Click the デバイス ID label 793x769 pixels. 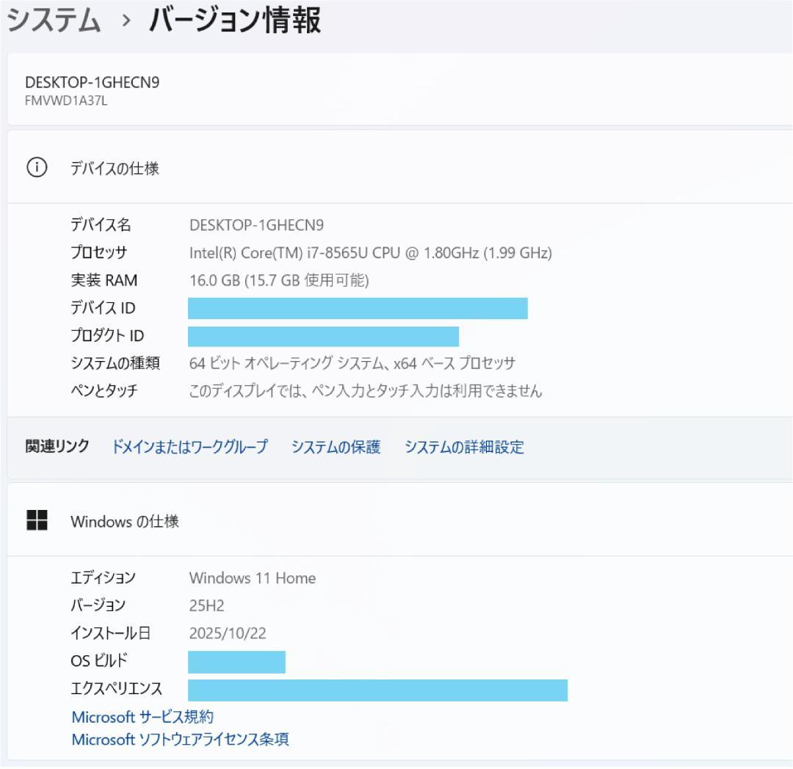pos(104,307)
